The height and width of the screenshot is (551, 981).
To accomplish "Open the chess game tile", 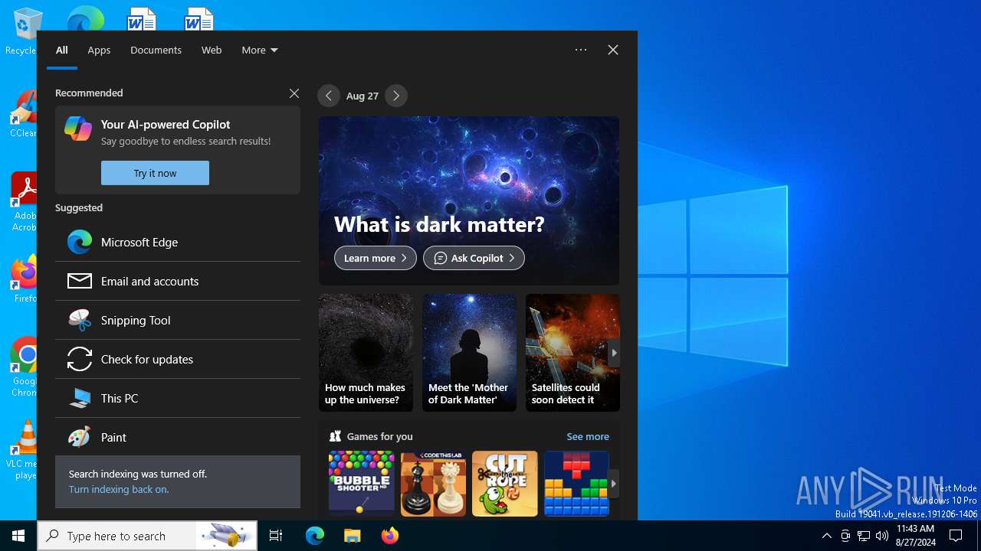I will click(433, 484).
